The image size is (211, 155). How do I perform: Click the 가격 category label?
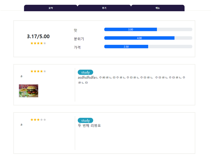77,47
